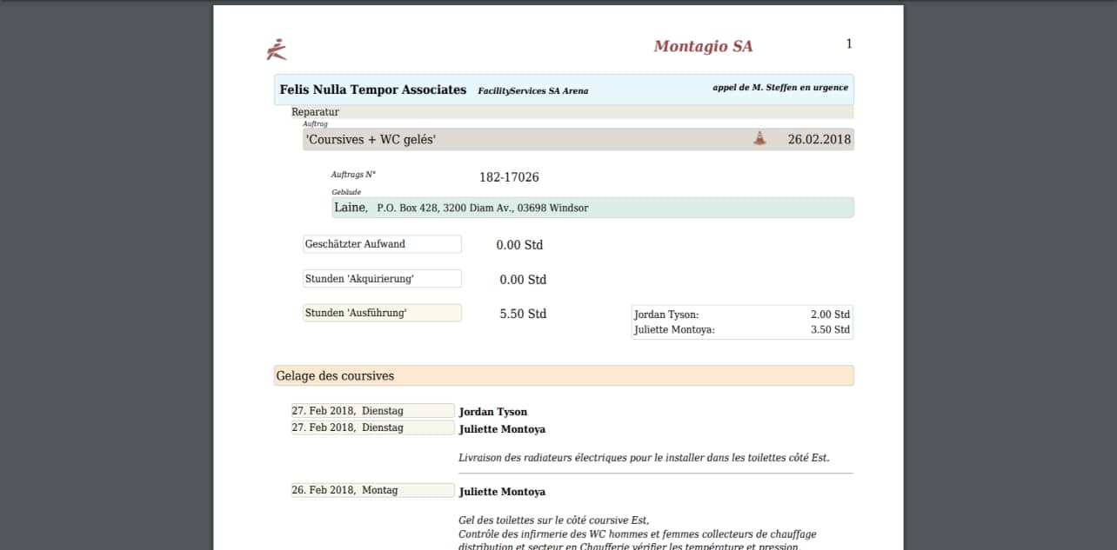Select the 'FacilityServices SA Arena' text
This screenshot has width=1117, height=550.
click(532, 90)
